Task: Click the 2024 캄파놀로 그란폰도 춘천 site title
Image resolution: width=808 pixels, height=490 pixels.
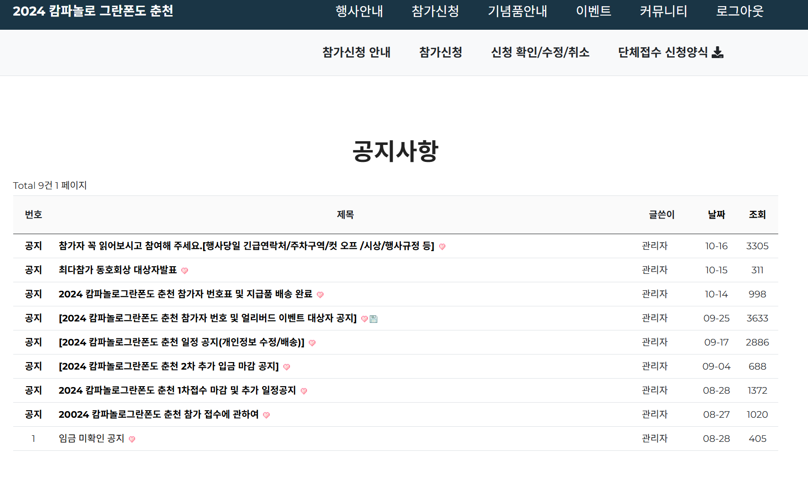Action: pyautogui.click(x=93, y=11)
